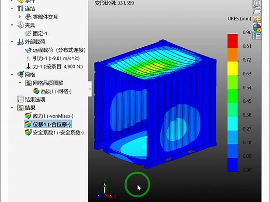Select the 应力1 stress plot icon
Image resolution: width=270 pixels, height=202 pixels.
(x=28, y=116)
